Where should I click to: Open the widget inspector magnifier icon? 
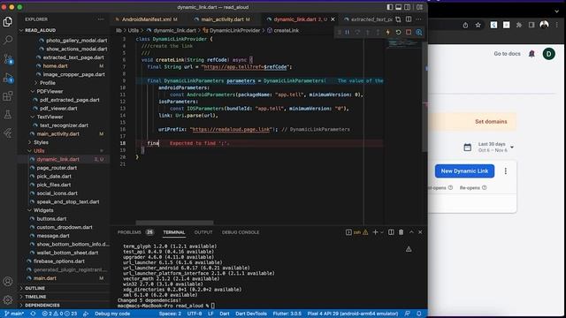click(419, 32)
